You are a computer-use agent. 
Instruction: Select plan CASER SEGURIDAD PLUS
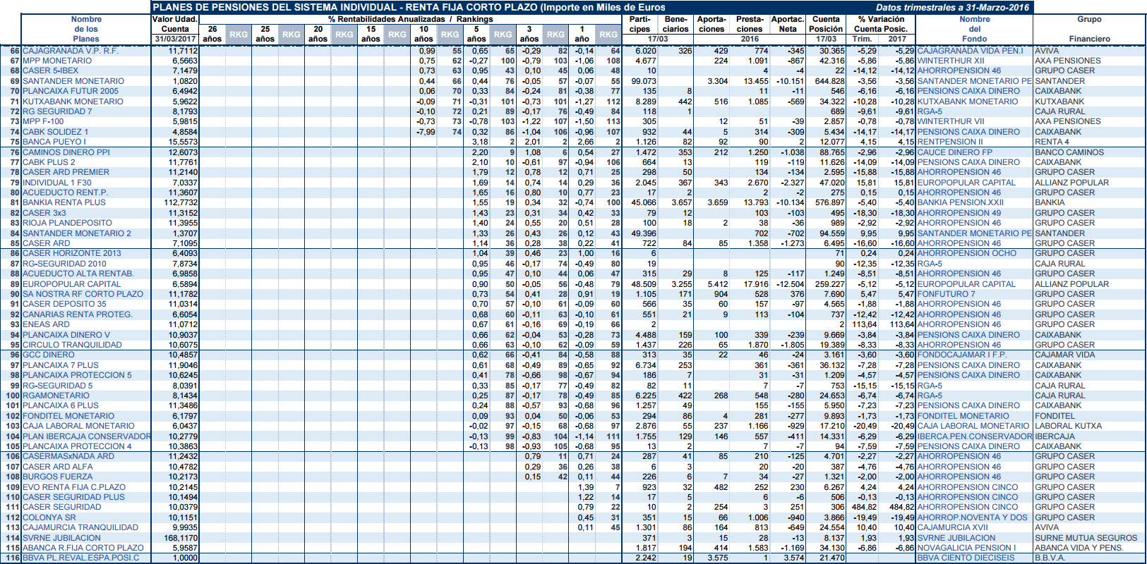[x=73, y=497]
